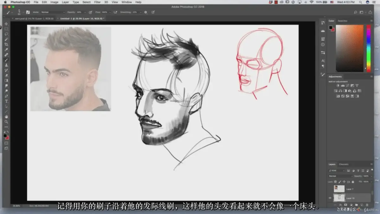Select the Eraser tool
This screenshot has width=380, height=214.
click(6, 75)
